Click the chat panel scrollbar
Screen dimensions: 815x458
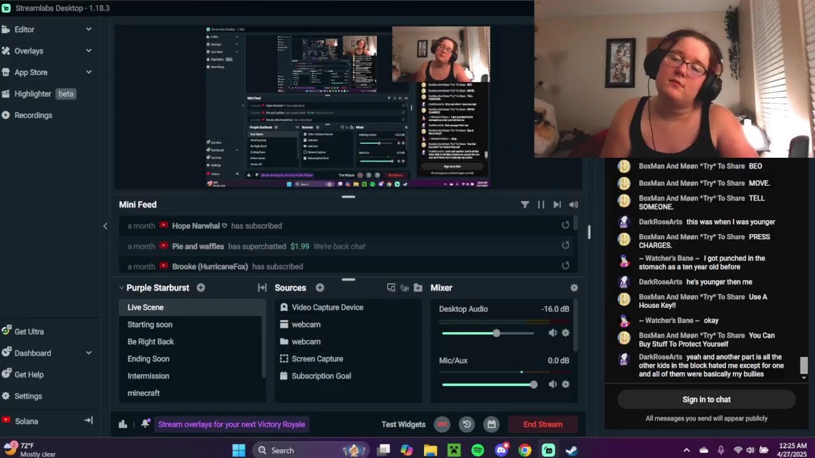coord(804,365)
